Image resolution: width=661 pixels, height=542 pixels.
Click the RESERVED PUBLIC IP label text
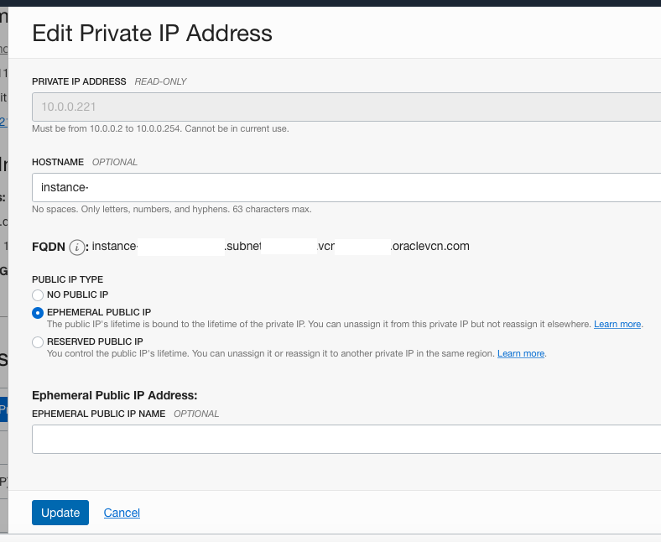[95, 341]
